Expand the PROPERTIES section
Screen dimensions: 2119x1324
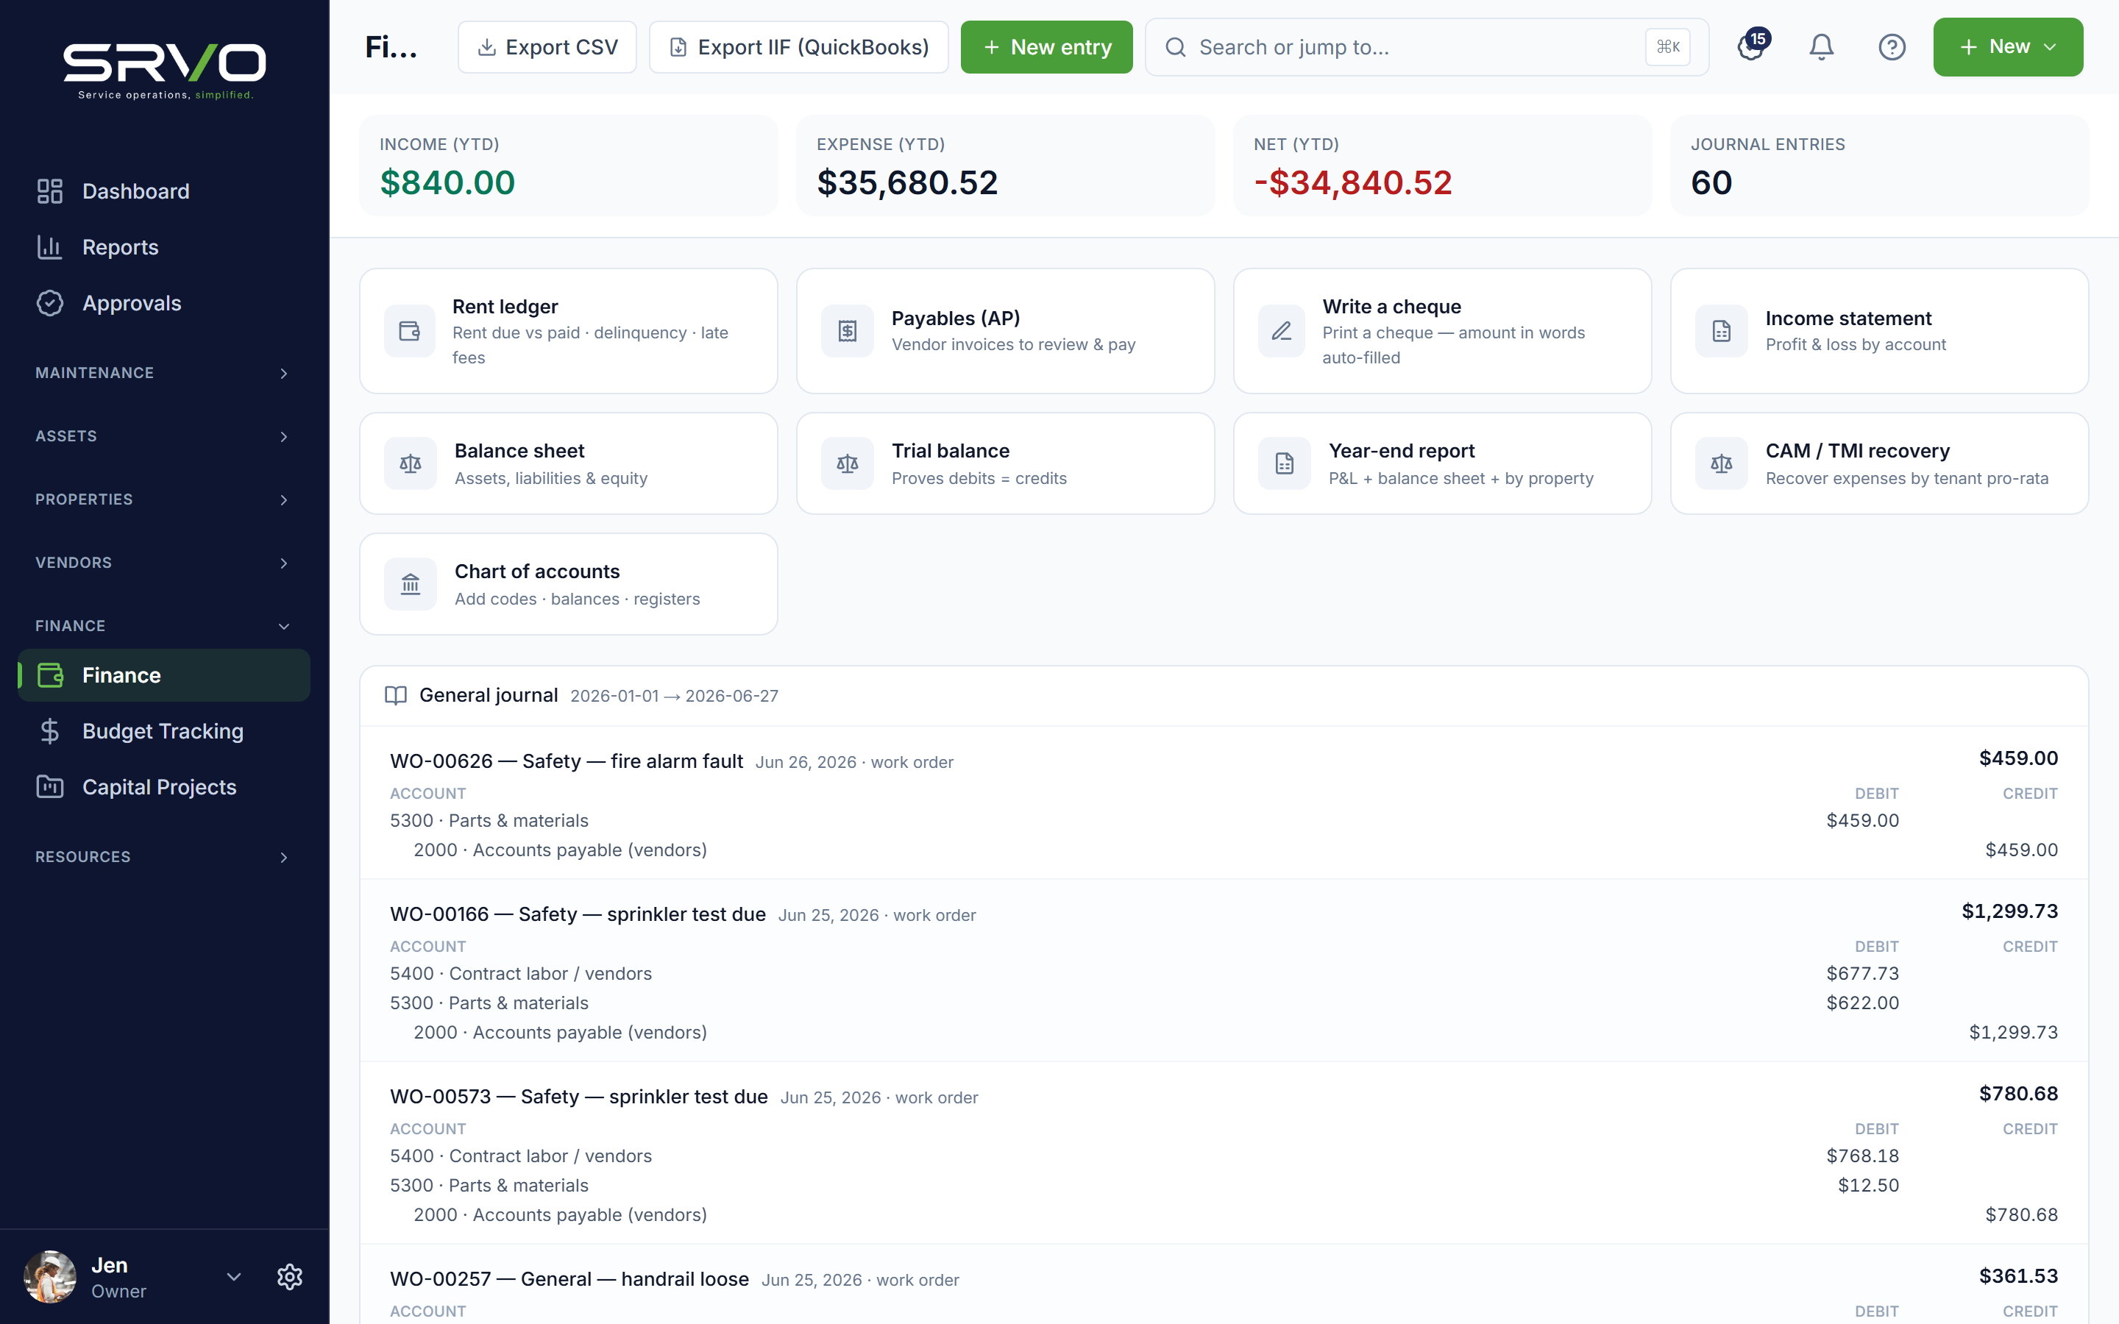[164, 499]
